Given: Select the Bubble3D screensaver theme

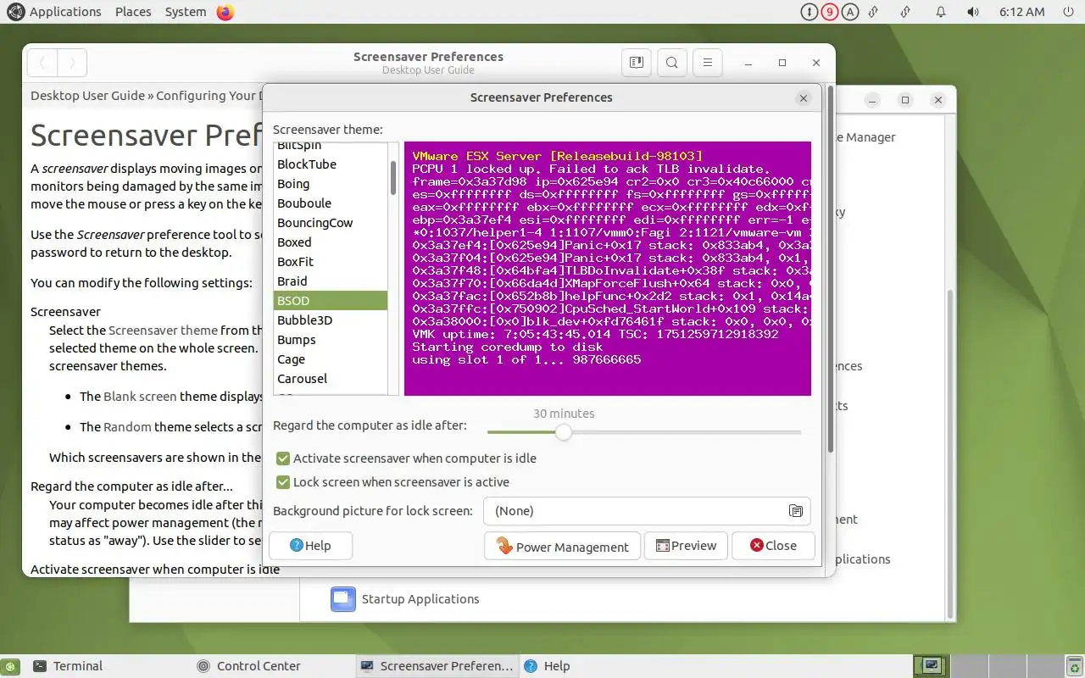Looking at the screenshot, I should tap(331, 320).
